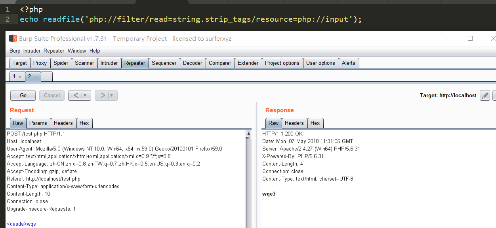
Task: Send the request with Go button
Action: [23, 95]
